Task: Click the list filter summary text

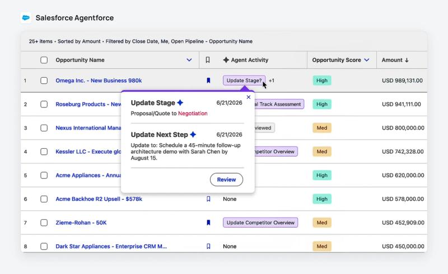Action: (x=141, y=41)
